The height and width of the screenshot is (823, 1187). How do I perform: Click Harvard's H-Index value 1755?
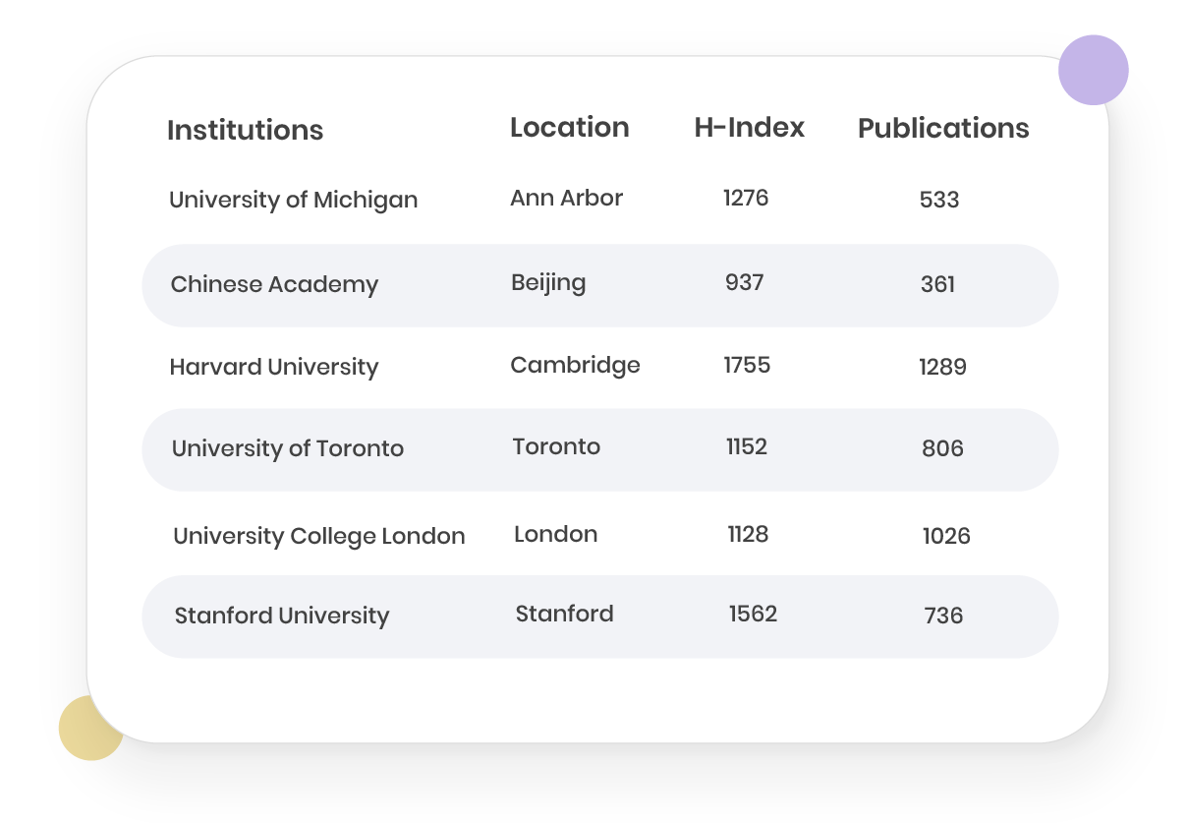pyautogui.click(x=747, y=366)
